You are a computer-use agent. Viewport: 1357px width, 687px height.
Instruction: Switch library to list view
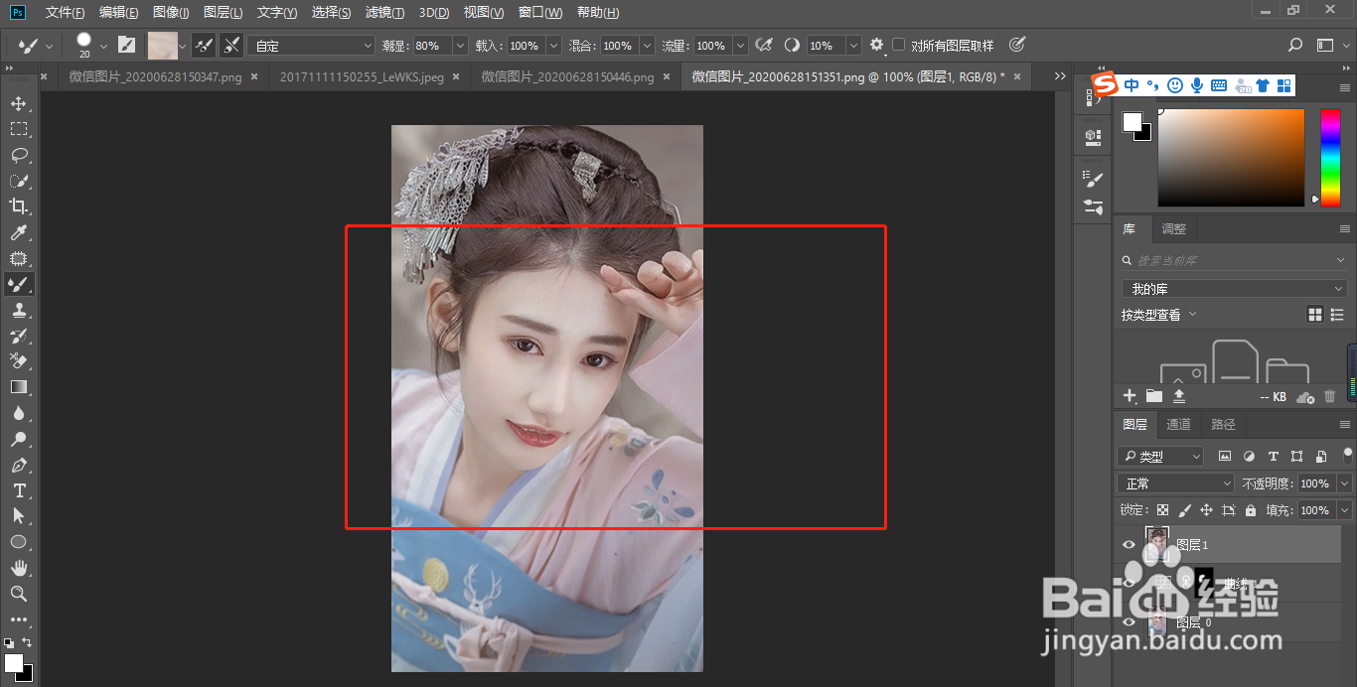(x=1337, y=315)
